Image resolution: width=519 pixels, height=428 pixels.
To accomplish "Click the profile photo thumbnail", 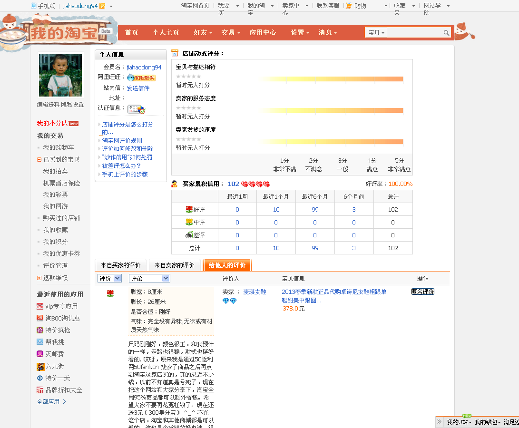I will pos(60,75).
